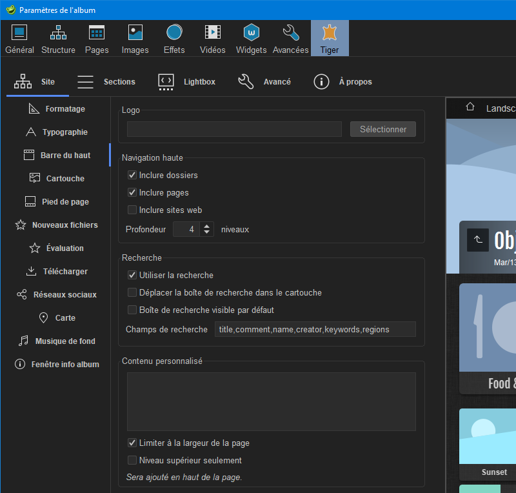Increase Profondeur levels with up arrow
This screenshot has height=493, width=516.
coord(206,226)
